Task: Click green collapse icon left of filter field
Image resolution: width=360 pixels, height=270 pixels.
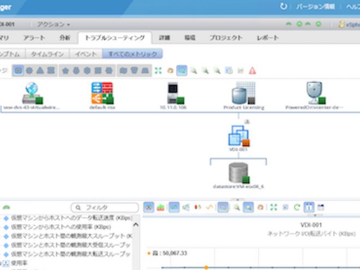Action: click(7, 208)
